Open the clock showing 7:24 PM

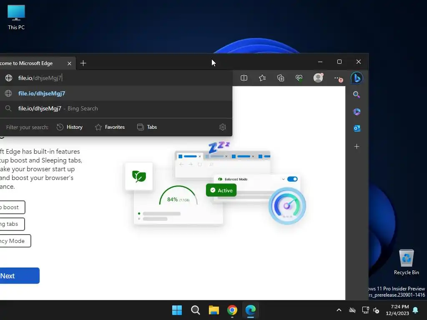click(397, 310)
